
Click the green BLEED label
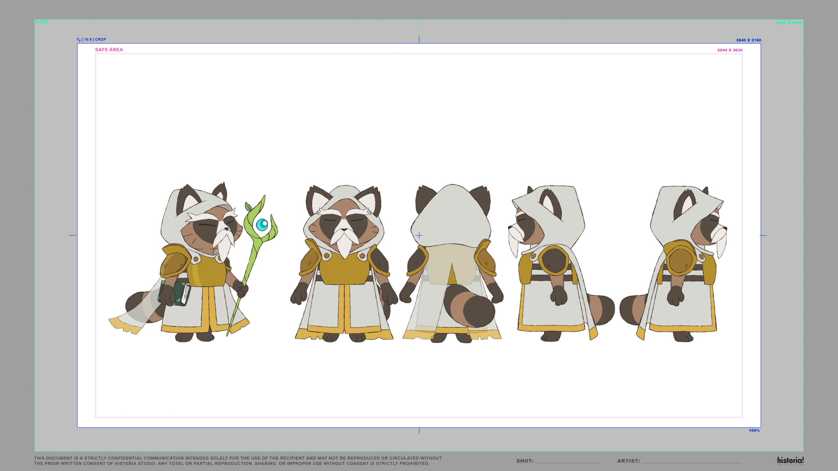[42, 22]
